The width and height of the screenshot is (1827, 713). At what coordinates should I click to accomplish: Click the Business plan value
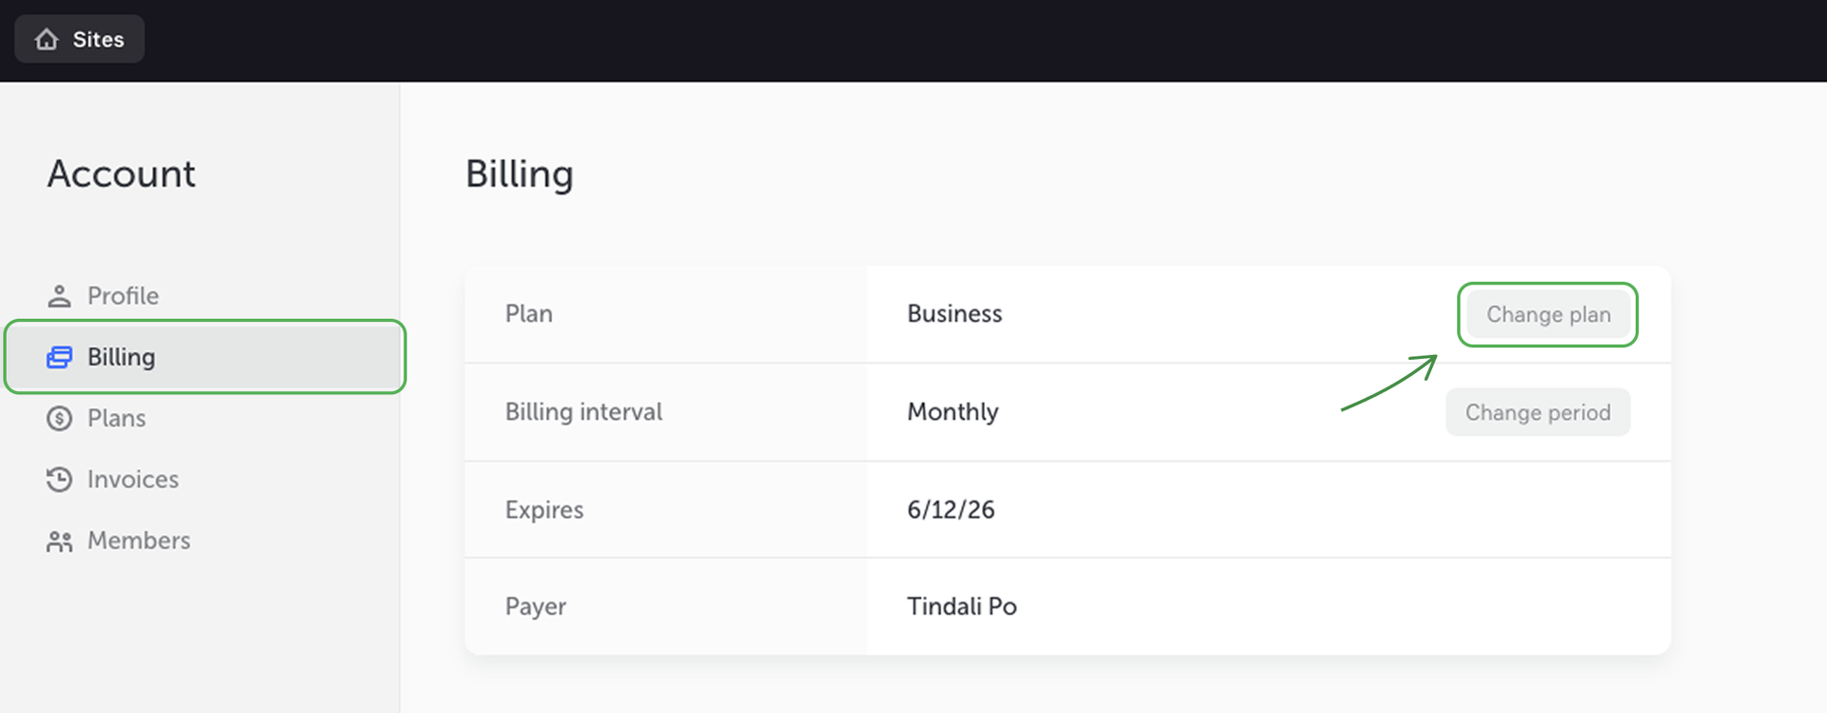tap(954, 314)
